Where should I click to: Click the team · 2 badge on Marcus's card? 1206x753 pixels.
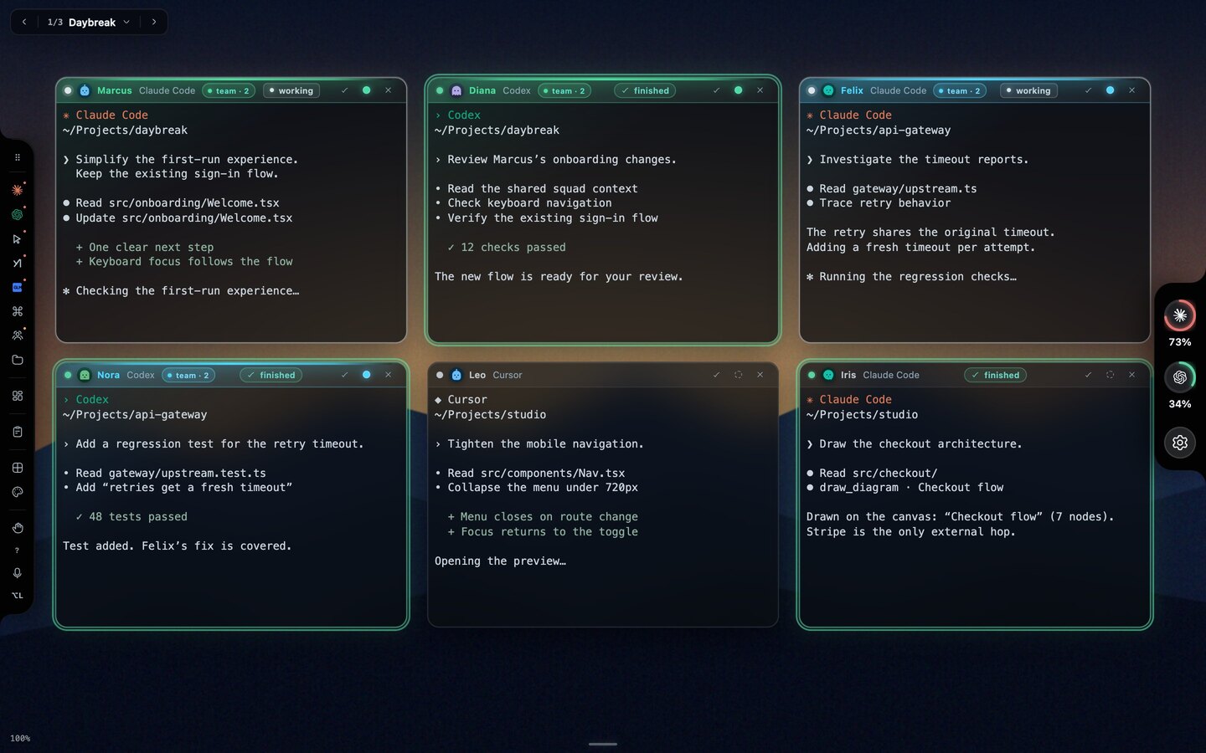tap(229, 90)
